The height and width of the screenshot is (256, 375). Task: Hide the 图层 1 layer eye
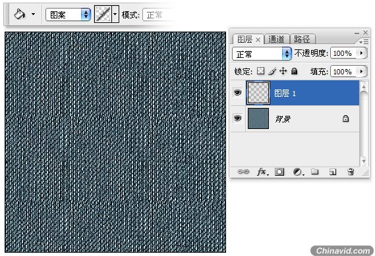click(237, 93)
